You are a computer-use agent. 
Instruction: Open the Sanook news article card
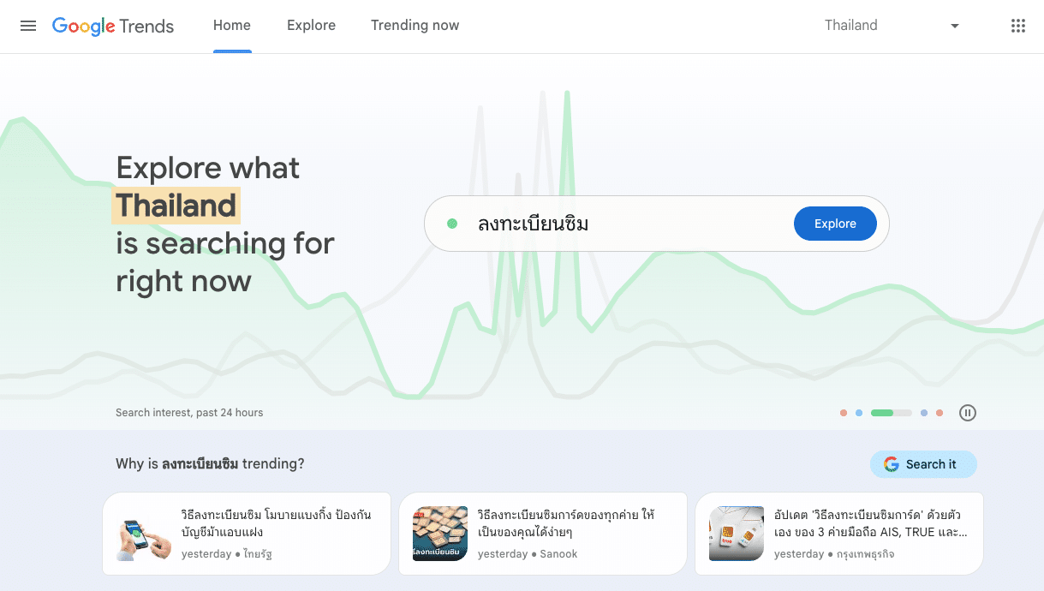pos(543,533)
